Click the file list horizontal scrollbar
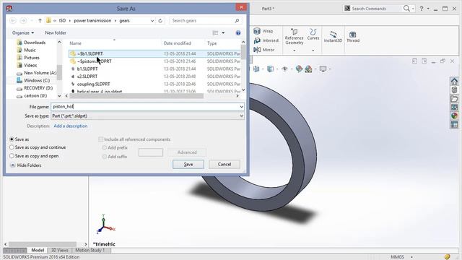Screen dimensions: 462x260 click(136, 96)
